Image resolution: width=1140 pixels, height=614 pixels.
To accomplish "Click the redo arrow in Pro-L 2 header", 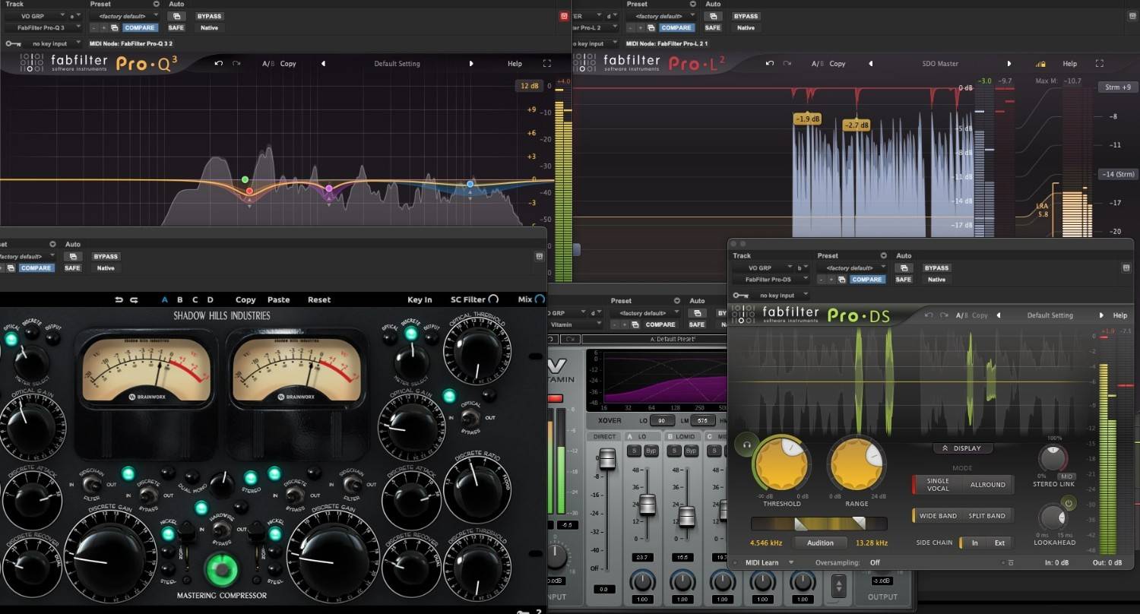I will (787, 64).
